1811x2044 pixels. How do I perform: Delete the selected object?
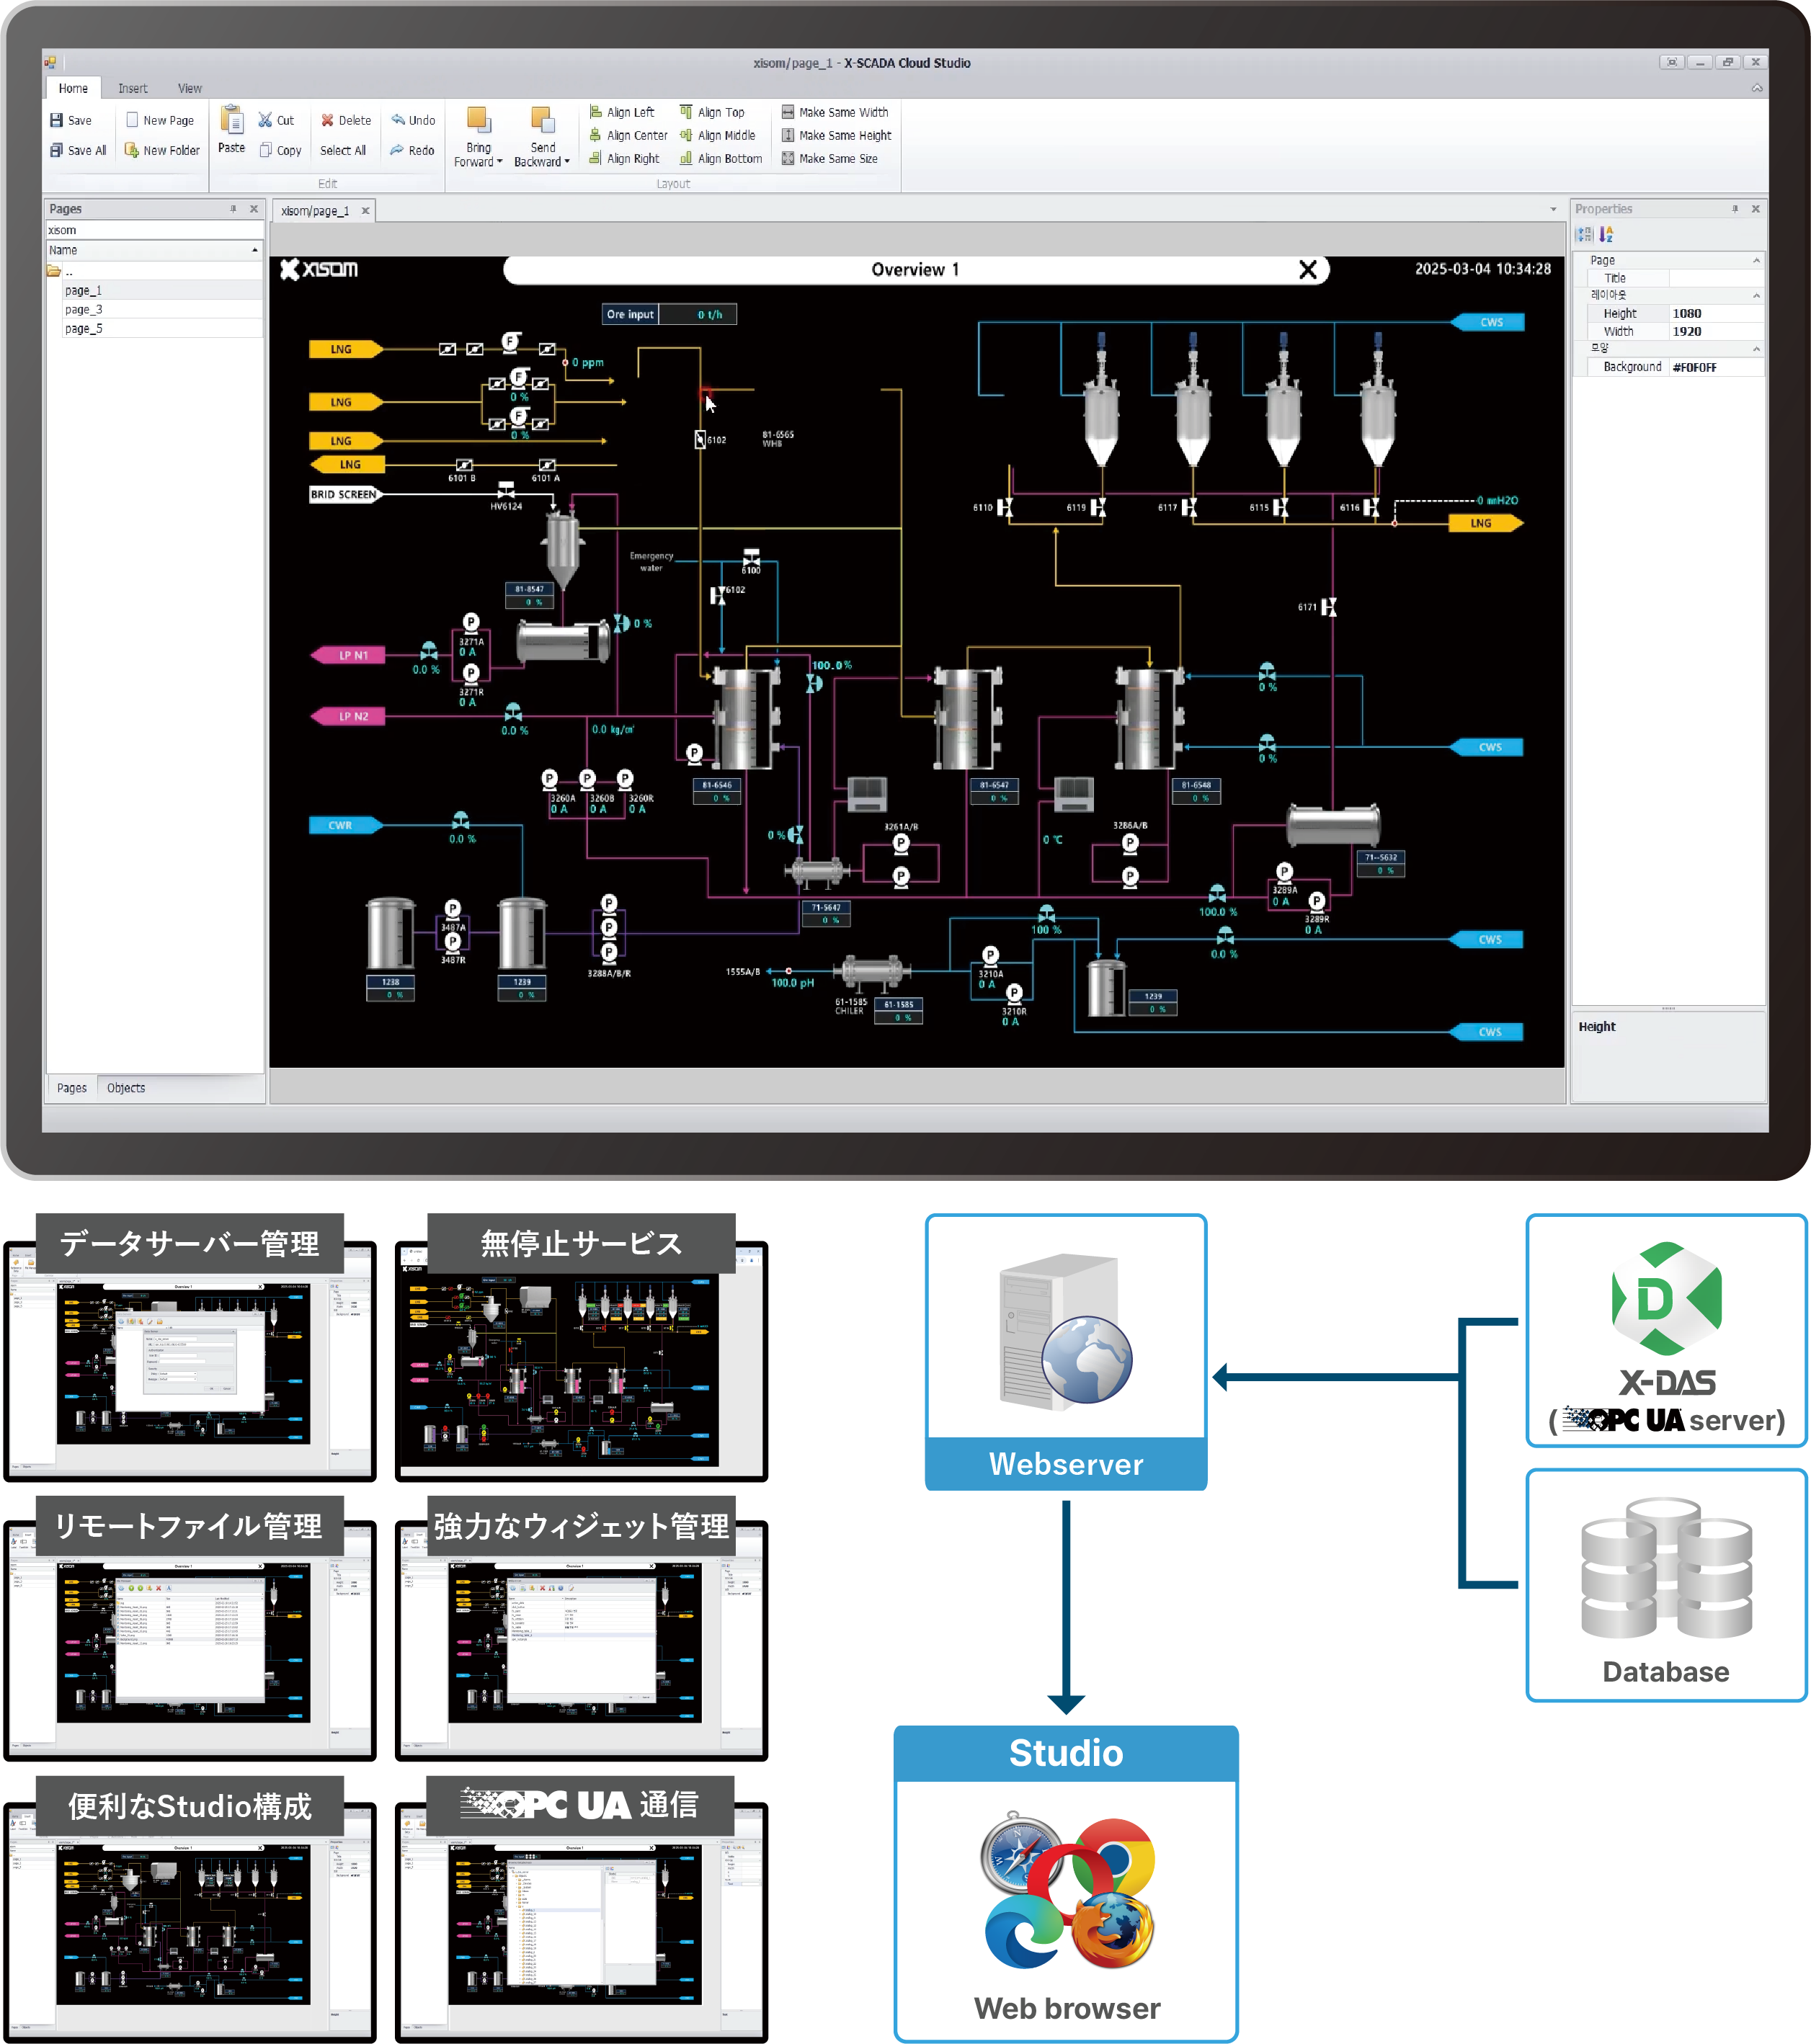(346, 120)
